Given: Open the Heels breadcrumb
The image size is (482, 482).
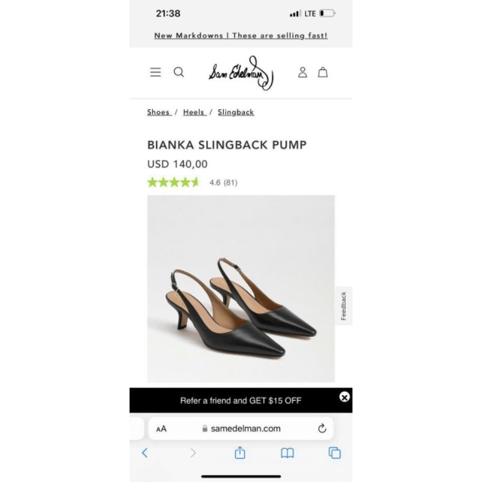Looking at the screenshot, I should coord(194,112).
